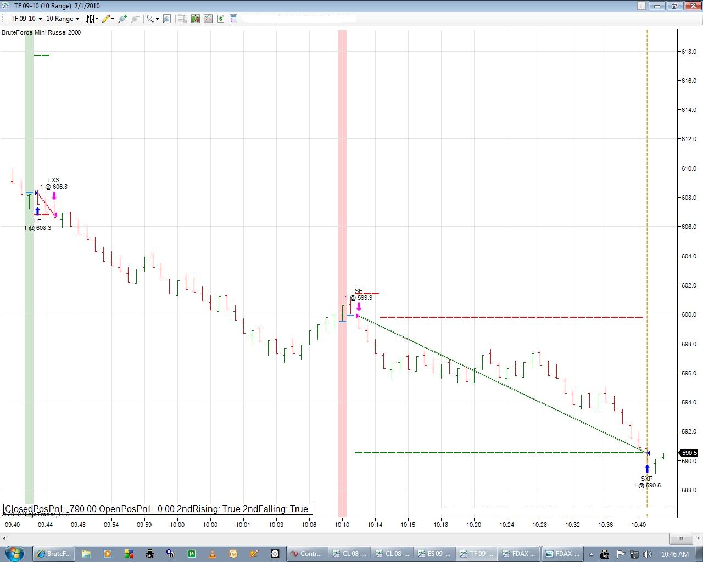Switch to the FDAX ... taskbar chart window
The image size is (703, 562).
pyautogui.click(x=519, y=553)
